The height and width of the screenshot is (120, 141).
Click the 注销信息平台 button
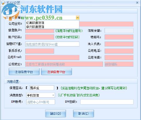[56, 72]
